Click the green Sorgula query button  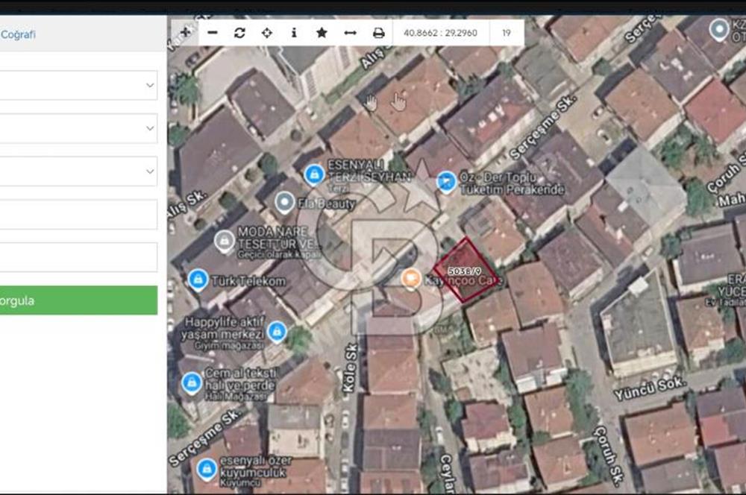78,300
